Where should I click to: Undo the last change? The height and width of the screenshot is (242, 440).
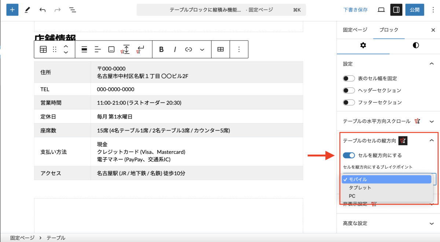42,10
